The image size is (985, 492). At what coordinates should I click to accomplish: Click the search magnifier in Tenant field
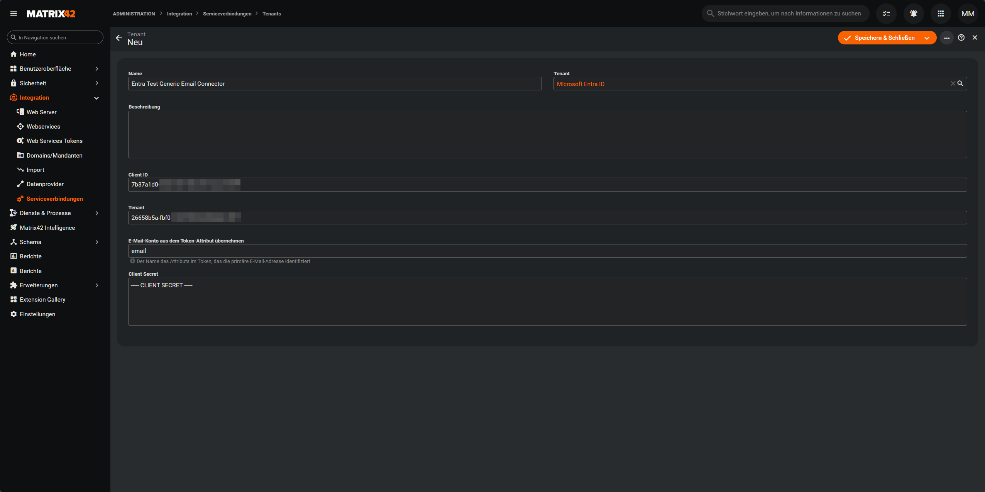(x=960, y=83)
